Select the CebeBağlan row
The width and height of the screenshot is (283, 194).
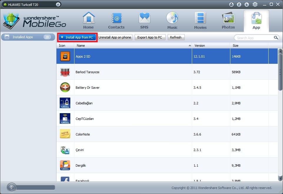(x=167, y=103)
